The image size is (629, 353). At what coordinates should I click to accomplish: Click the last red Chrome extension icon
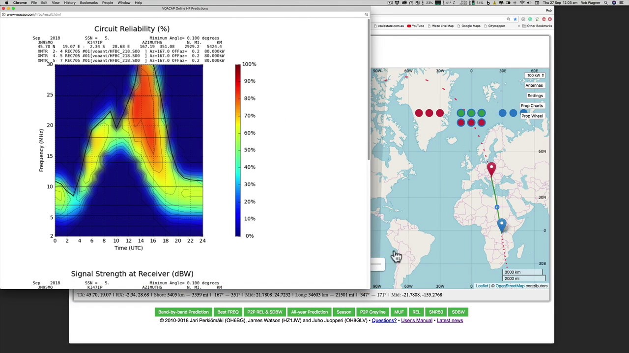(x=549, y=19)
